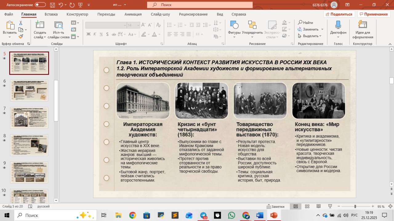This screenshot has width=394, height=221.
Task: Expand the Copy dropdown arrow
Action: 26,30
